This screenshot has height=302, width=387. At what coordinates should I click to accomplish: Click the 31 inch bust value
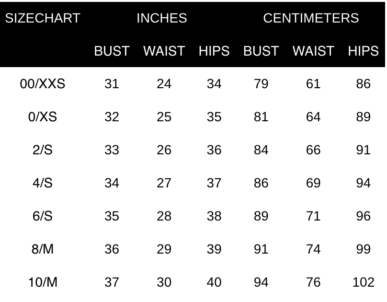pyautogui.click(x=112, y=84)
